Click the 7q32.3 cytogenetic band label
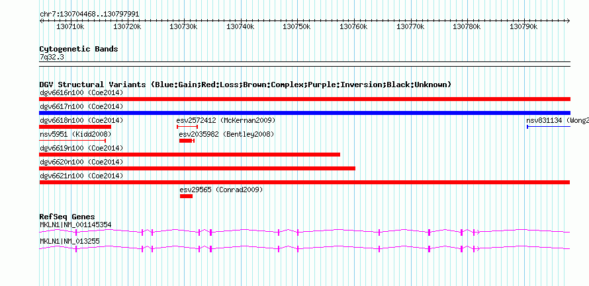 click(52, 57)
